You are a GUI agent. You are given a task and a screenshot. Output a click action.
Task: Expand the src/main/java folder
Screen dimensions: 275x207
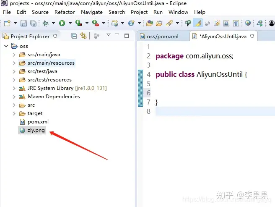click(x=14, y=55)
